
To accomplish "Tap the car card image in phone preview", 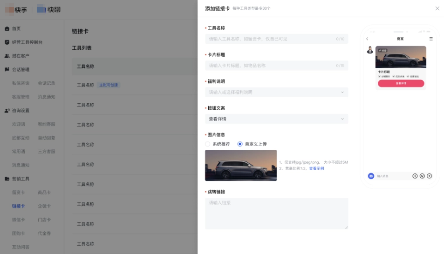I will pos(401,57).
